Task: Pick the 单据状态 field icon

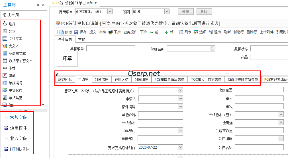Action: [x=5, y=90]
